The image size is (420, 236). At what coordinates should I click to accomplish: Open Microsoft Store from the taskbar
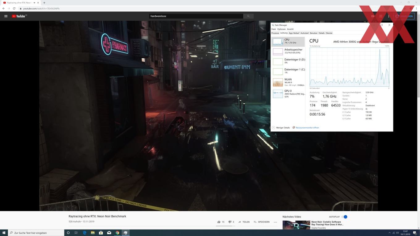(101, 233)
